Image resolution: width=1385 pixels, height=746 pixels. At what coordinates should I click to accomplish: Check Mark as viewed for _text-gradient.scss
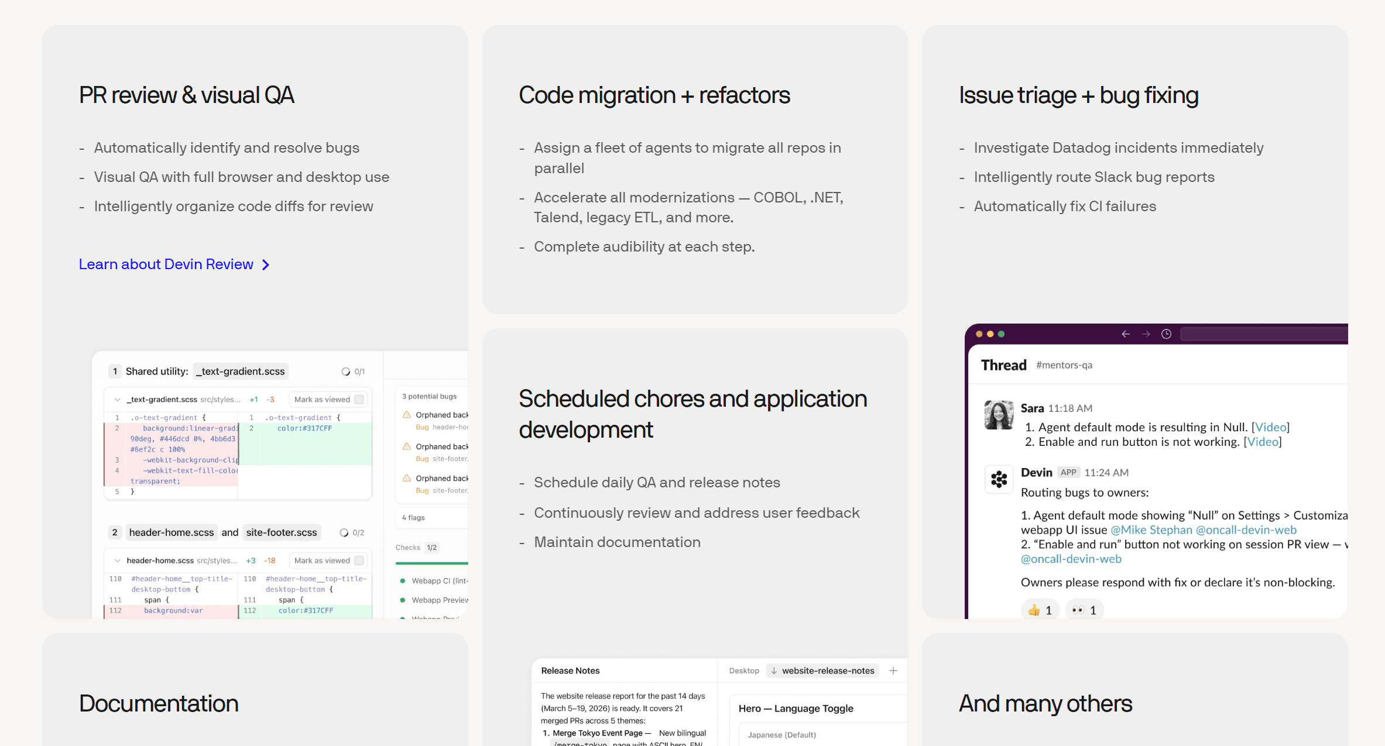click(x=359, y=400)
